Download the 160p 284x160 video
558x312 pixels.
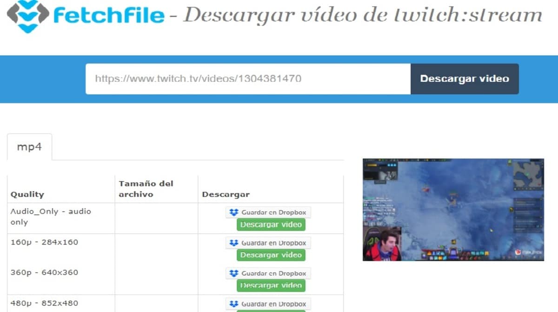click(x=271, y=255)
